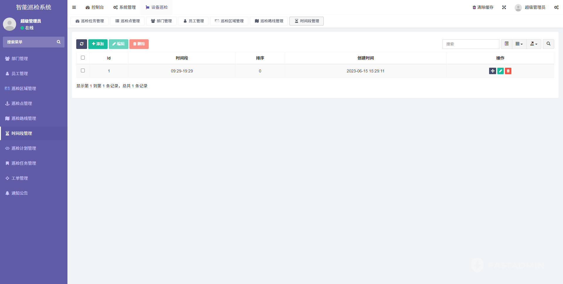Toggle fullscreen with the expand icon
Viewport: 563px width, 284px height.
click(x=504, y=7)
